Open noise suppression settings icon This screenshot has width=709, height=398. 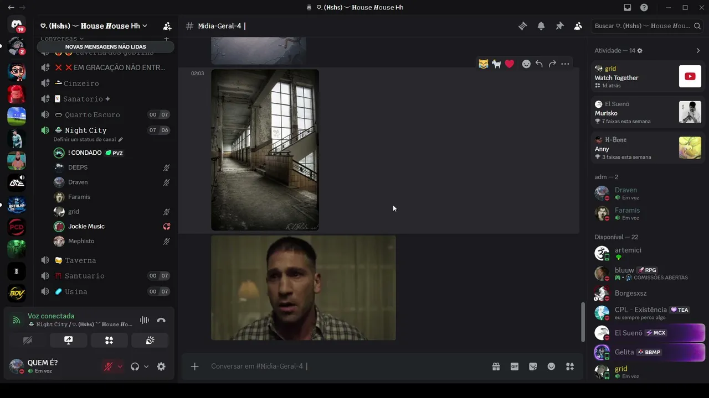[145, 320]
